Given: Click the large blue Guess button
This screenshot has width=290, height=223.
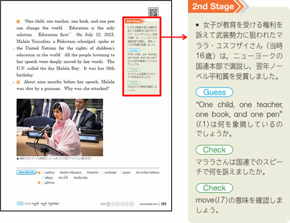Looking at the screenshot, I should point(214,92).
